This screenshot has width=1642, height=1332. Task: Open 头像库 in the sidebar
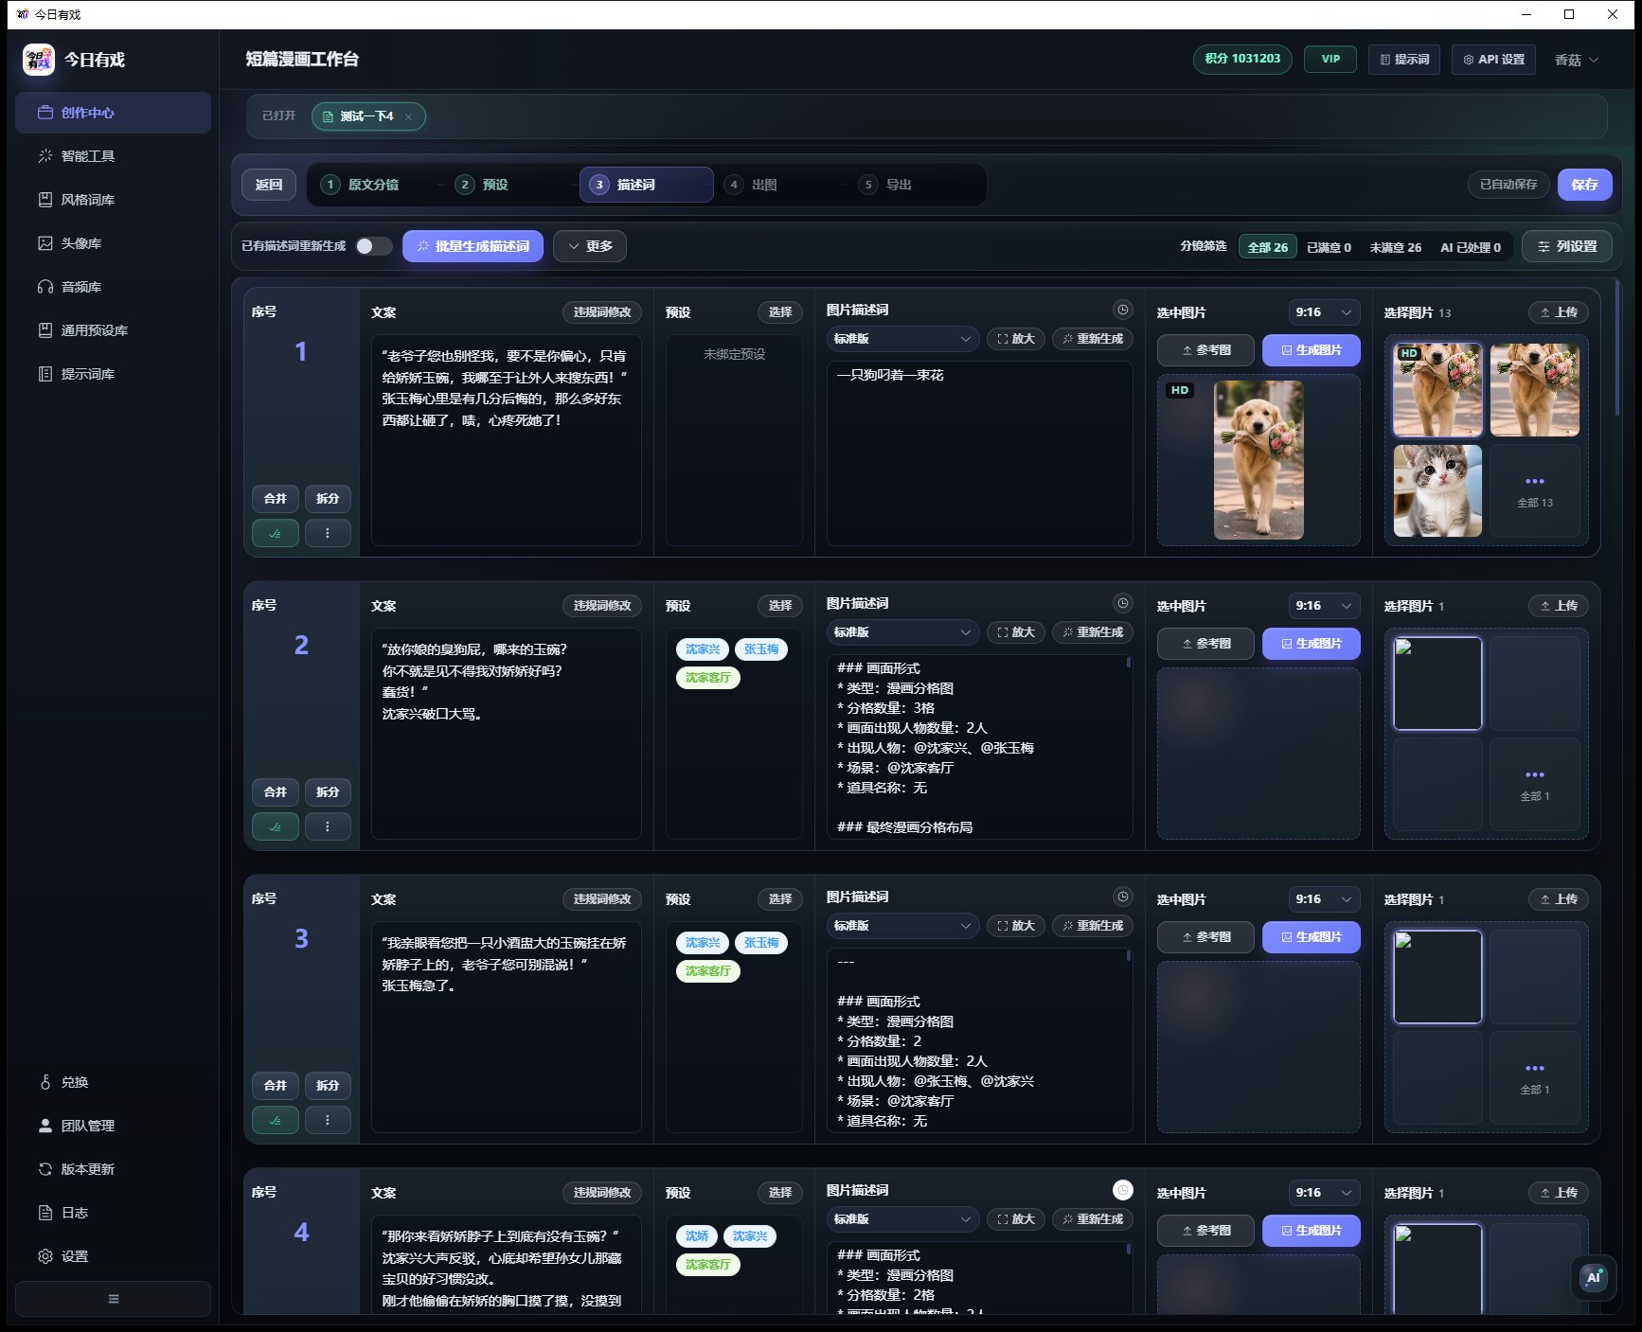tap(113, 243)
